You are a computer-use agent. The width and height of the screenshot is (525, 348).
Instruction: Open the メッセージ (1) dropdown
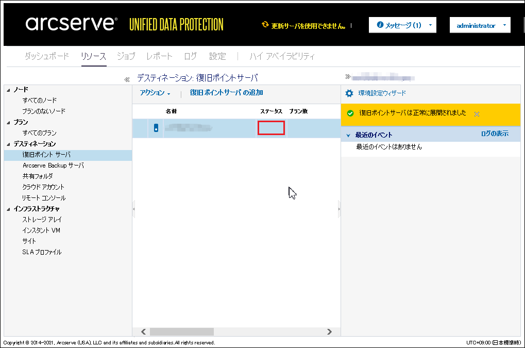(x=402, y=25)
